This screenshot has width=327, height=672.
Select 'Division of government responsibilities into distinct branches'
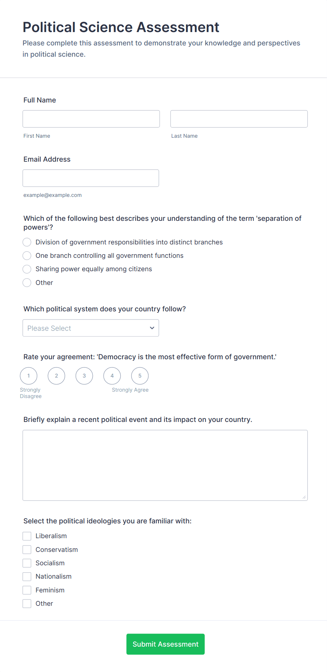(x=27, y=242)
